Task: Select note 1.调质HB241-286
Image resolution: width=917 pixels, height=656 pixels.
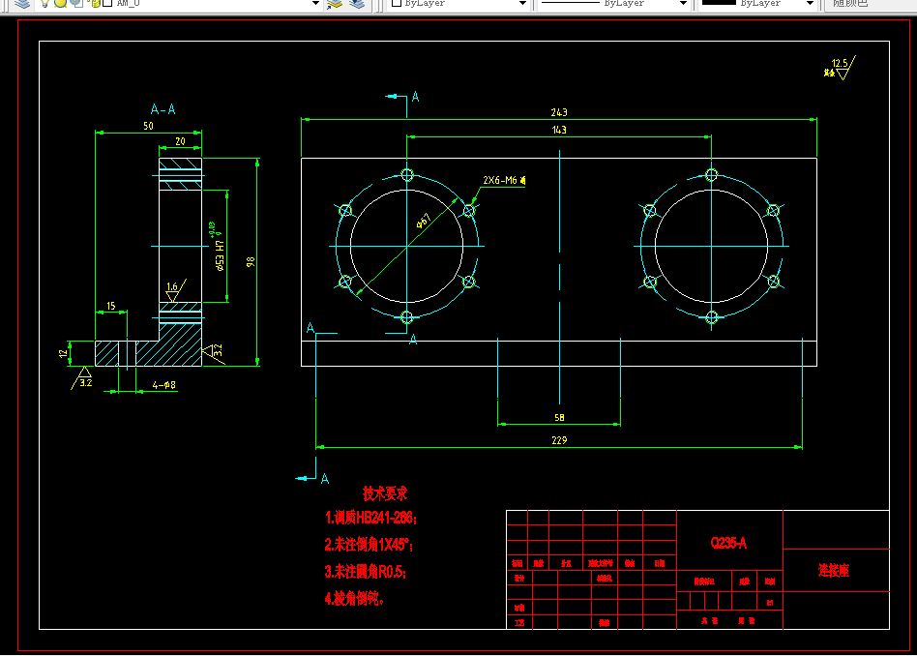Action: [370, 518]
